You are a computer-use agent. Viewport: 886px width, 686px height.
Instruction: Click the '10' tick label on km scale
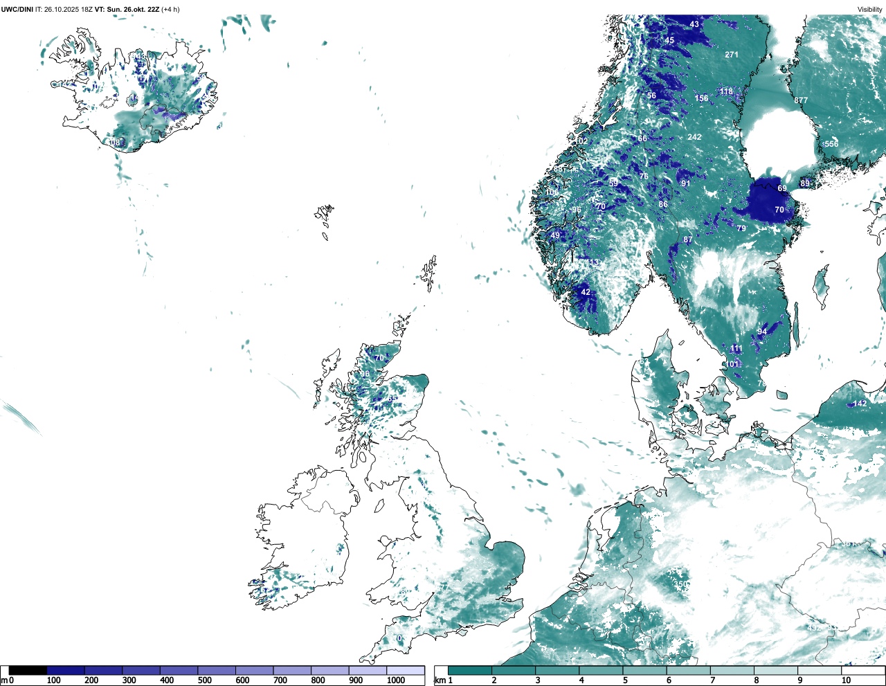pos(846,680)
